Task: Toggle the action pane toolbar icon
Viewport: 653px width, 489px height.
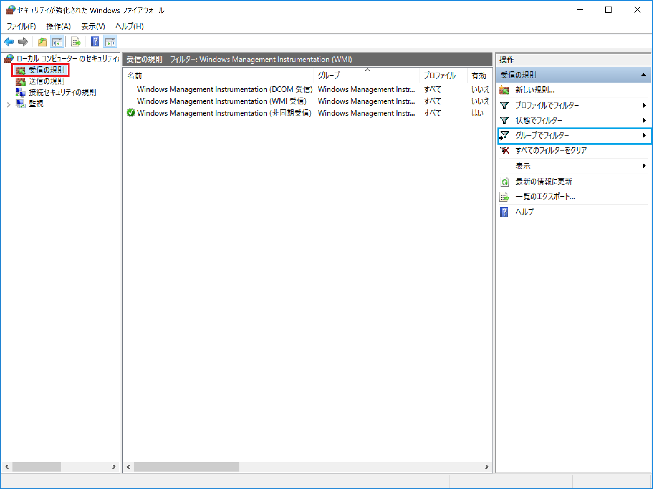Action: point(110,41)
